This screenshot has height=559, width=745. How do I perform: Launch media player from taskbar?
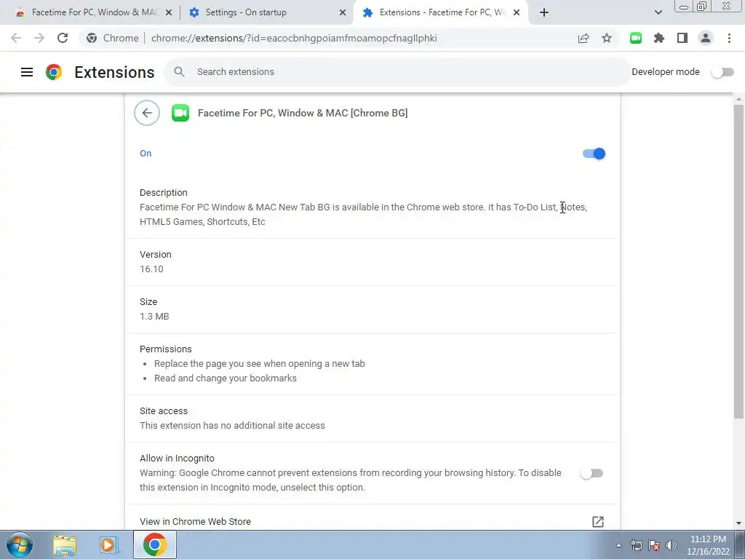point(108,544)
